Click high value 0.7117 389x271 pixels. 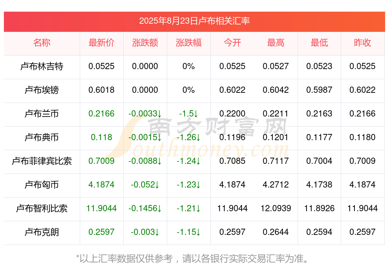pyautogui.click(x=276, y=161)
